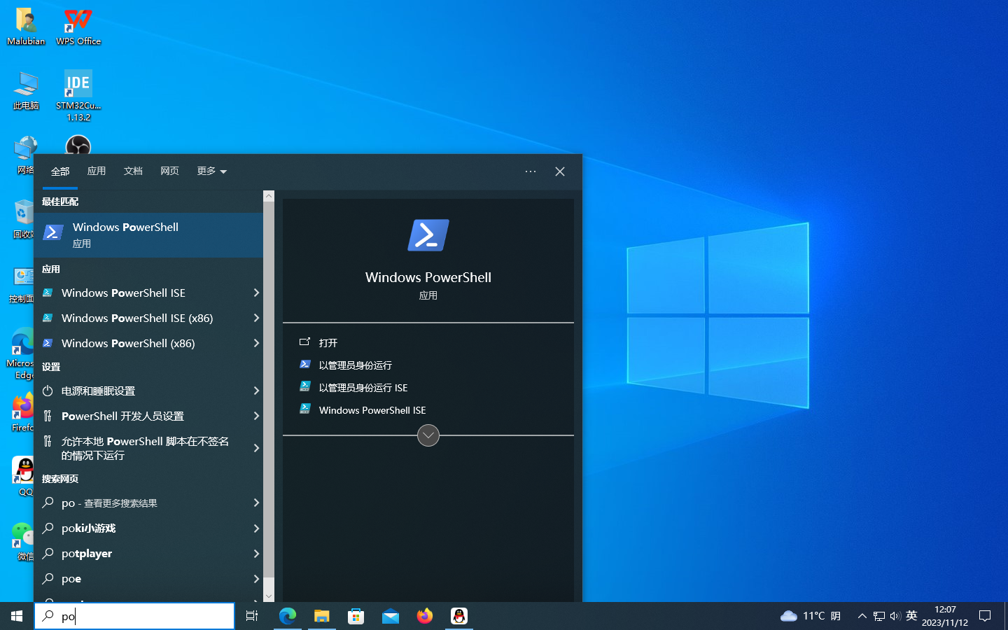Screen dimensions: 1008x630
Task: Click the large PowerShell icon in preview pane
Action: [x=428, y=235]
